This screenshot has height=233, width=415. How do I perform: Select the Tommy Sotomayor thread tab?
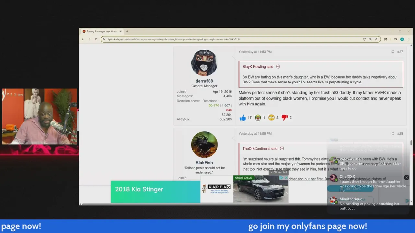(x=102, y=31)
